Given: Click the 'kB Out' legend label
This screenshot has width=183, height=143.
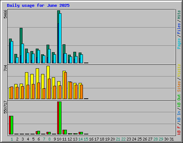Looking at the screenshot, I should [x=179, y=101].
